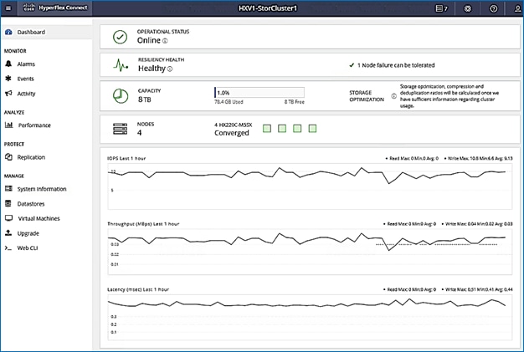The image size is (524, 352).
Task: Open Virtual Machines page
Action: (39, 218)
